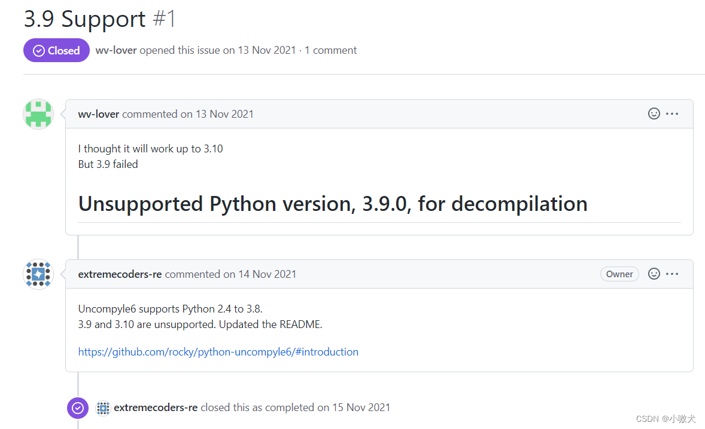Click the Unsupported Python version heading
This screenshot has width=705, height=429.
333,204
